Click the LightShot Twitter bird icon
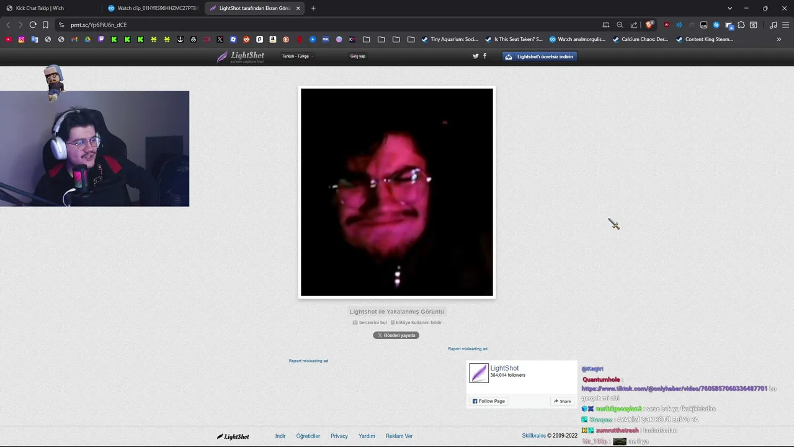The height and width of the screenshot is (447, 794). [476, 56]
